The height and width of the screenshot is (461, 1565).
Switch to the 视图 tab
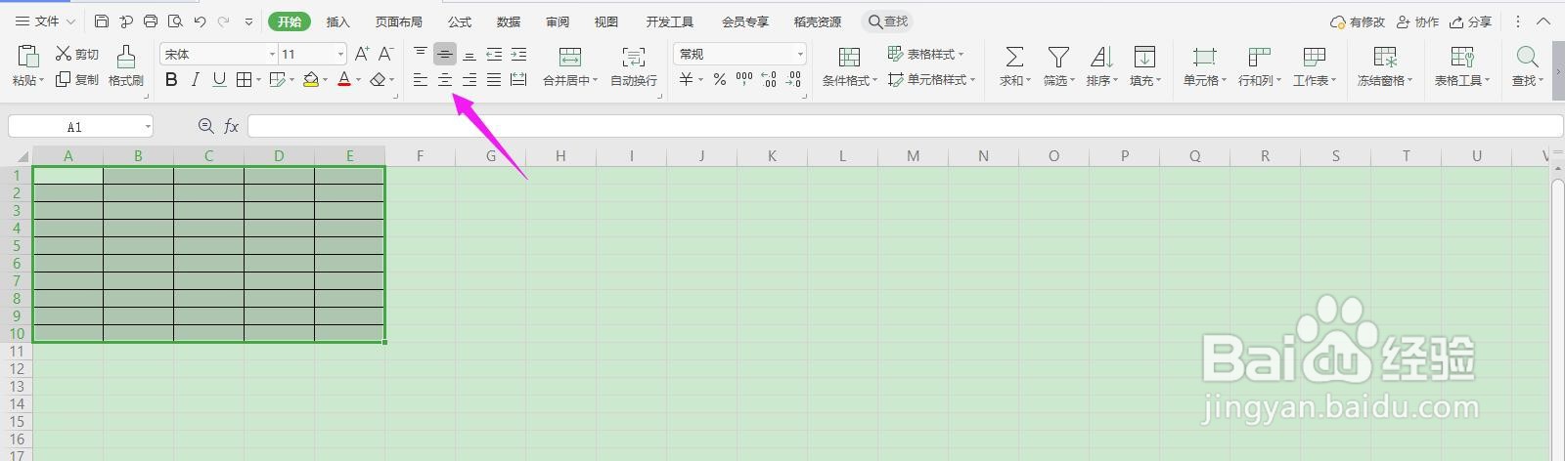(606, 21)
